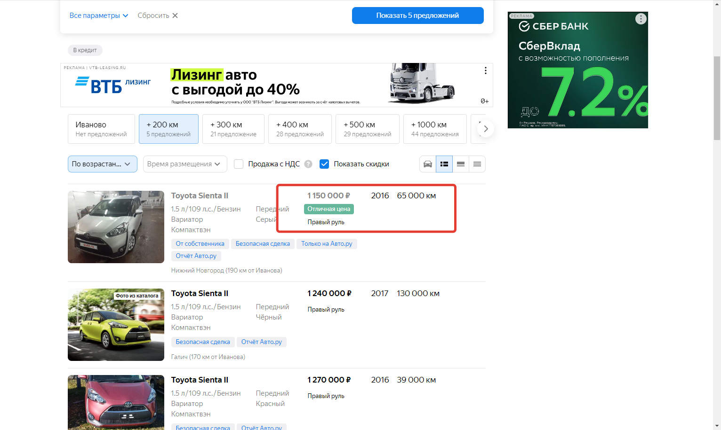Click Правый руль on the 1 240 000 ₽ listing
Screen dimensions: 721x430
coord(326,309)
